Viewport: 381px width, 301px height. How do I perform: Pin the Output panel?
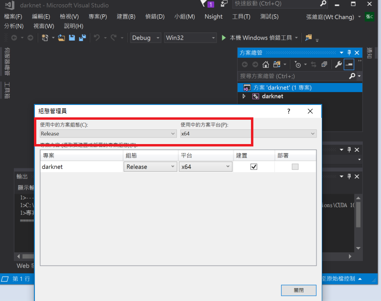(349, 176)
